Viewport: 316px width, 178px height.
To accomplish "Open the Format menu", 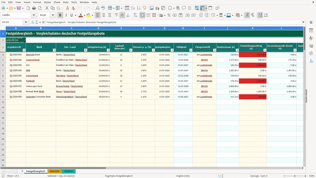I will 37,2.
